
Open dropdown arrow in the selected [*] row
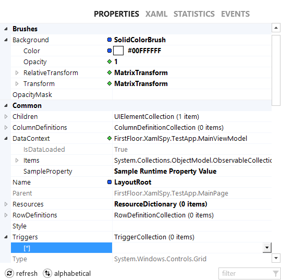point(267,248)
